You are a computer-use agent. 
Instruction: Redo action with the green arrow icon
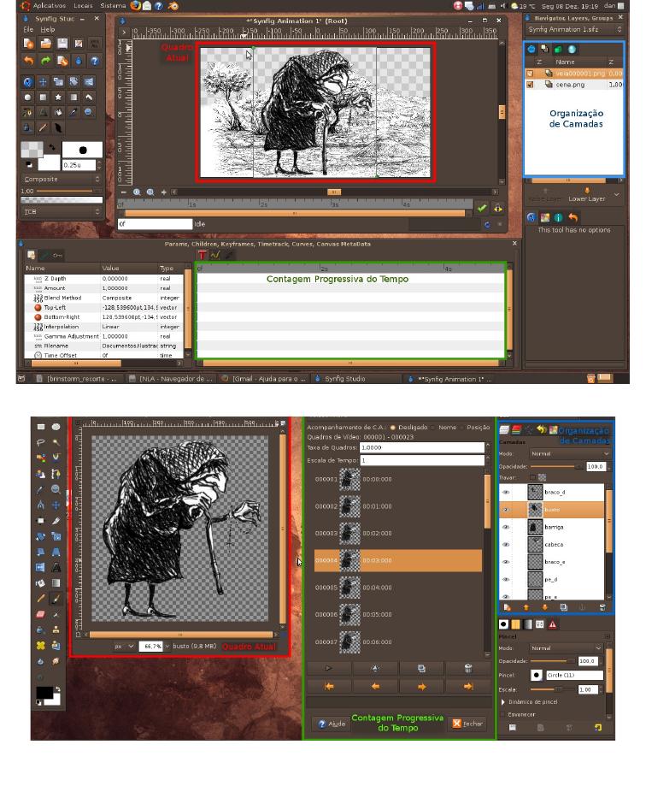click(x=45, y=61)
